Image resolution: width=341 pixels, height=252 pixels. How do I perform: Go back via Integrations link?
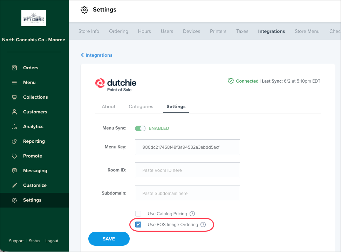coord(99,55)
